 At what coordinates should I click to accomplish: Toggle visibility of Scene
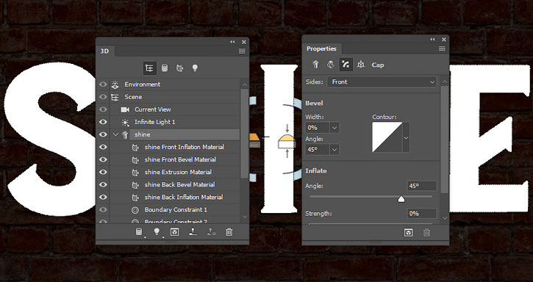click(103, 97)
